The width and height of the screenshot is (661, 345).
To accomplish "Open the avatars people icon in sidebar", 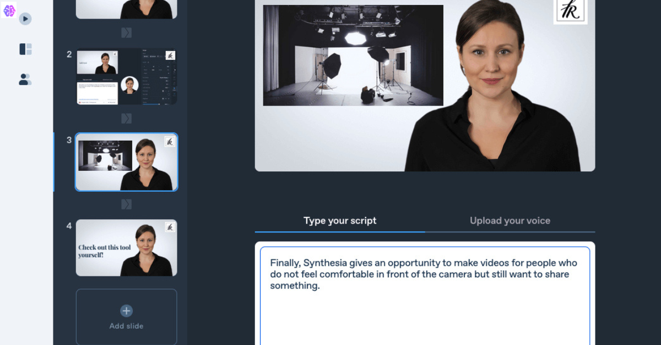I will click(25, 80).
